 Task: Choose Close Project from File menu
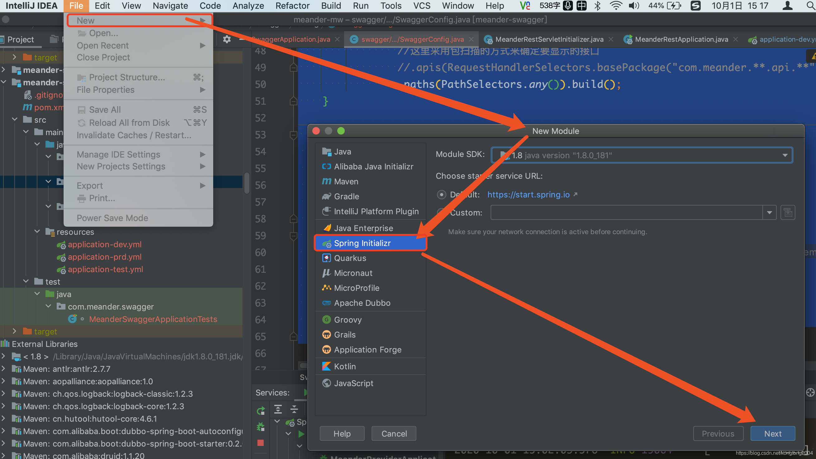click(138, 57)
